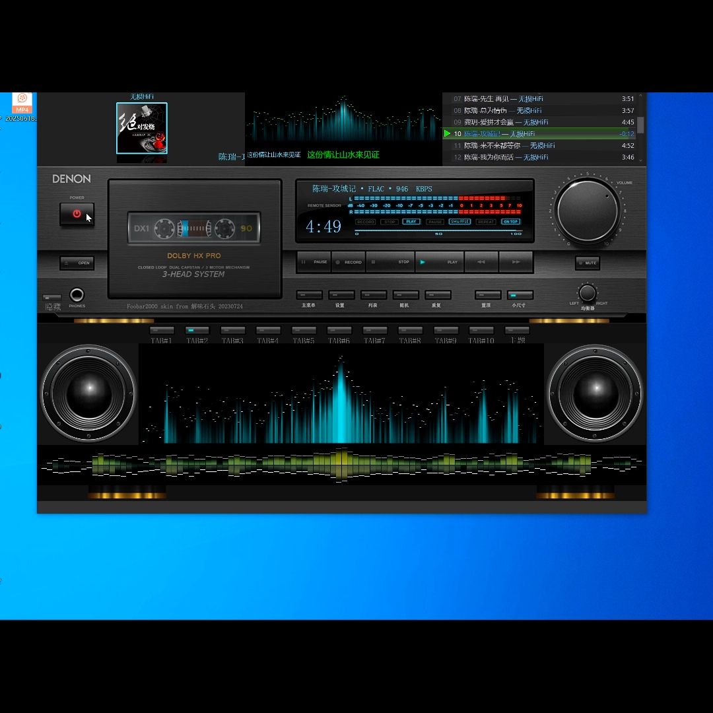Click the green now-playing arrow in playlist
Image resolution: width=713 pixels, height=713 pixels.
[x=447, y=133]
